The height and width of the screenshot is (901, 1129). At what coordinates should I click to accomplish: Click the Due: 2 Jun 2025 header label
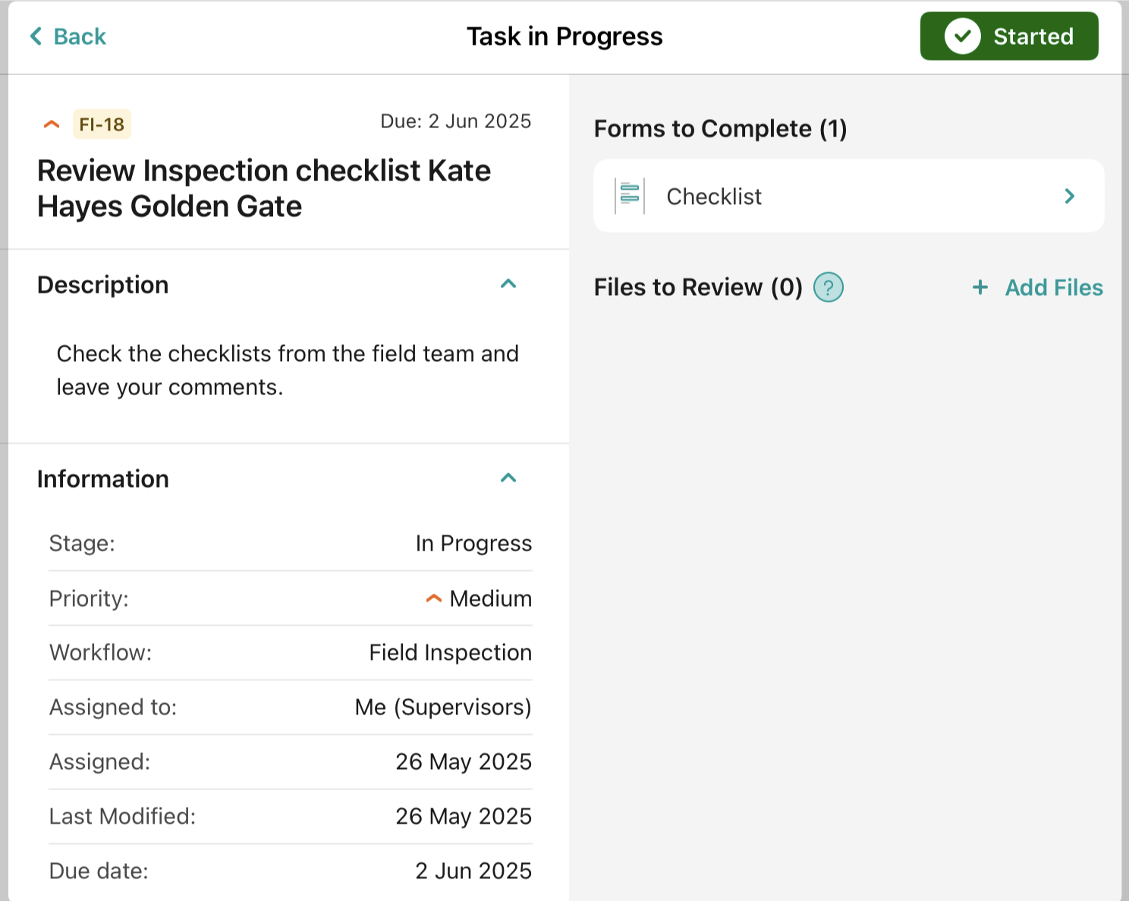(x=455, y=121)
